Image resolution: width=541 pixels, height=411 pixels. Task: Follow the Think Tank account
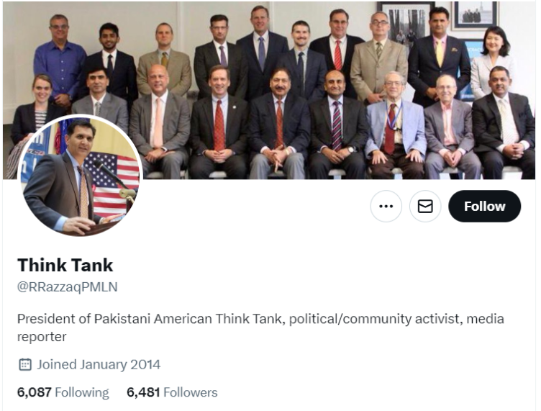tap(484, 206)
